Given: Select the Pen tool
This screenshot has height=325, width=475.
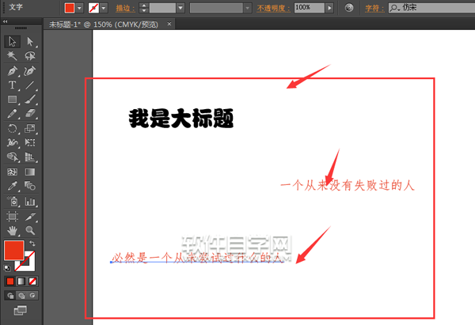Looking at the screenshot, I should click(12, 71).
